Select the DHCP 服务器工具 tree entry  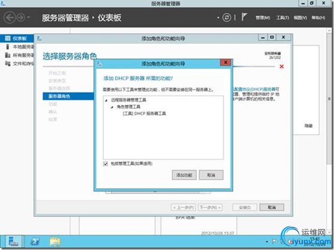tap(144, 113)
